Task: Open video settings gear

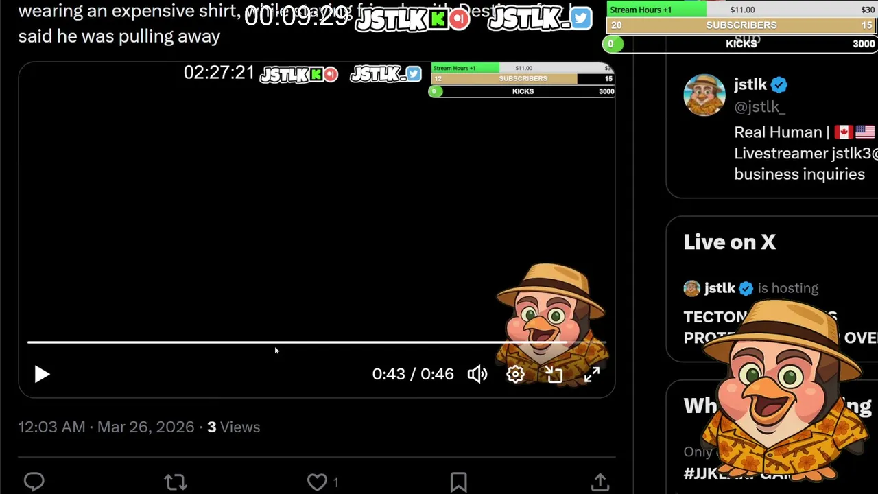Action: point(515,374)
